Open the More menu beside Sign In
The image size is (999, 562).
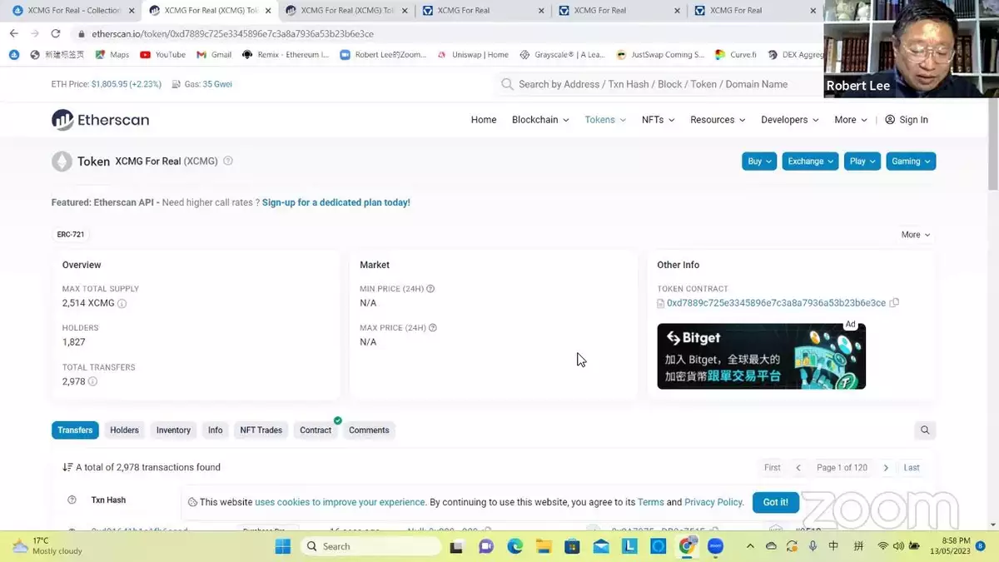pyautogui.click(x=851, y=120)
